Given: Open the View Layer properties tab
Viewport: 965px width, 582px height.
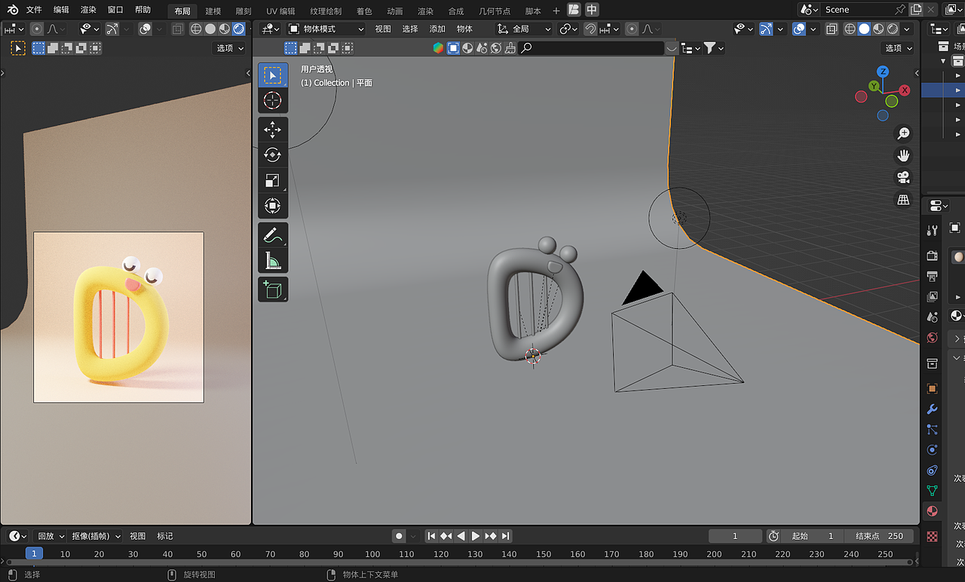Looking at the screenshot, I should coord(933,297).
